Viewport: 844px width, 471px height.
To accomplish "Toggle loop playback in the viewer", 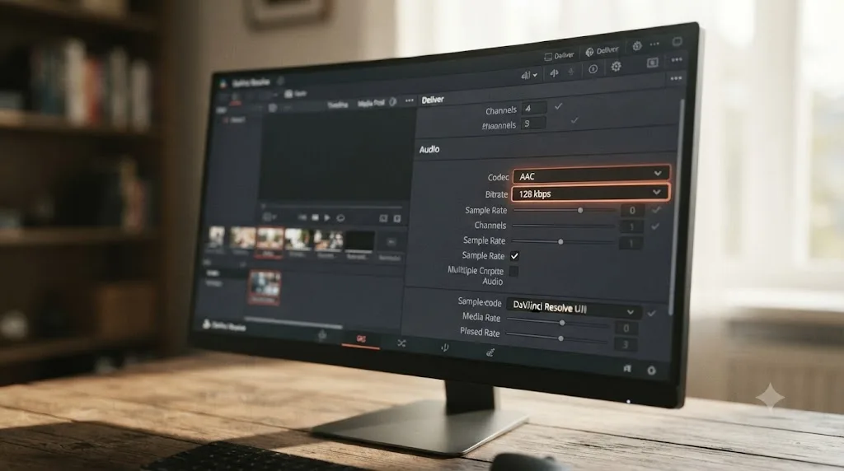I will click(x=340, y=217).
